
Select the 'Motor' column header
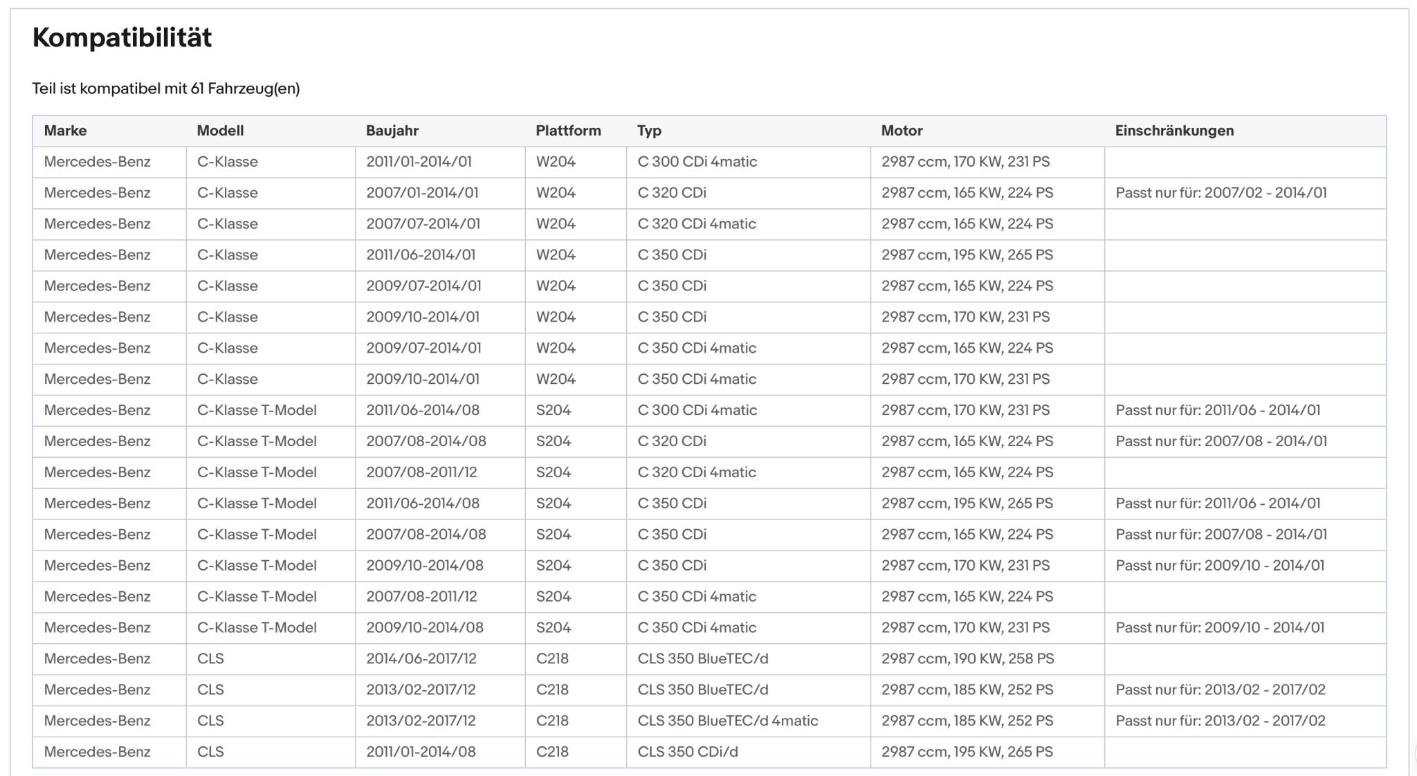[x=902, y=131]
